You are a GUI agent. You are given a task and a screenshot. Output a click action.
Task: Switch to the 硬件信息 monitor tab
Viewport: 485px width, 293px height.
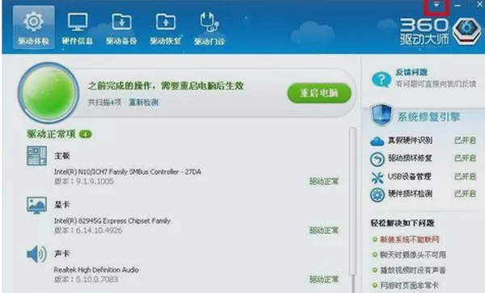pyautogui.click(x=78, y=28)
